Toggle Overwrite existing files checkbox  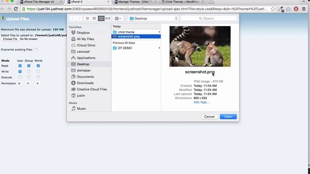(36, 49)
